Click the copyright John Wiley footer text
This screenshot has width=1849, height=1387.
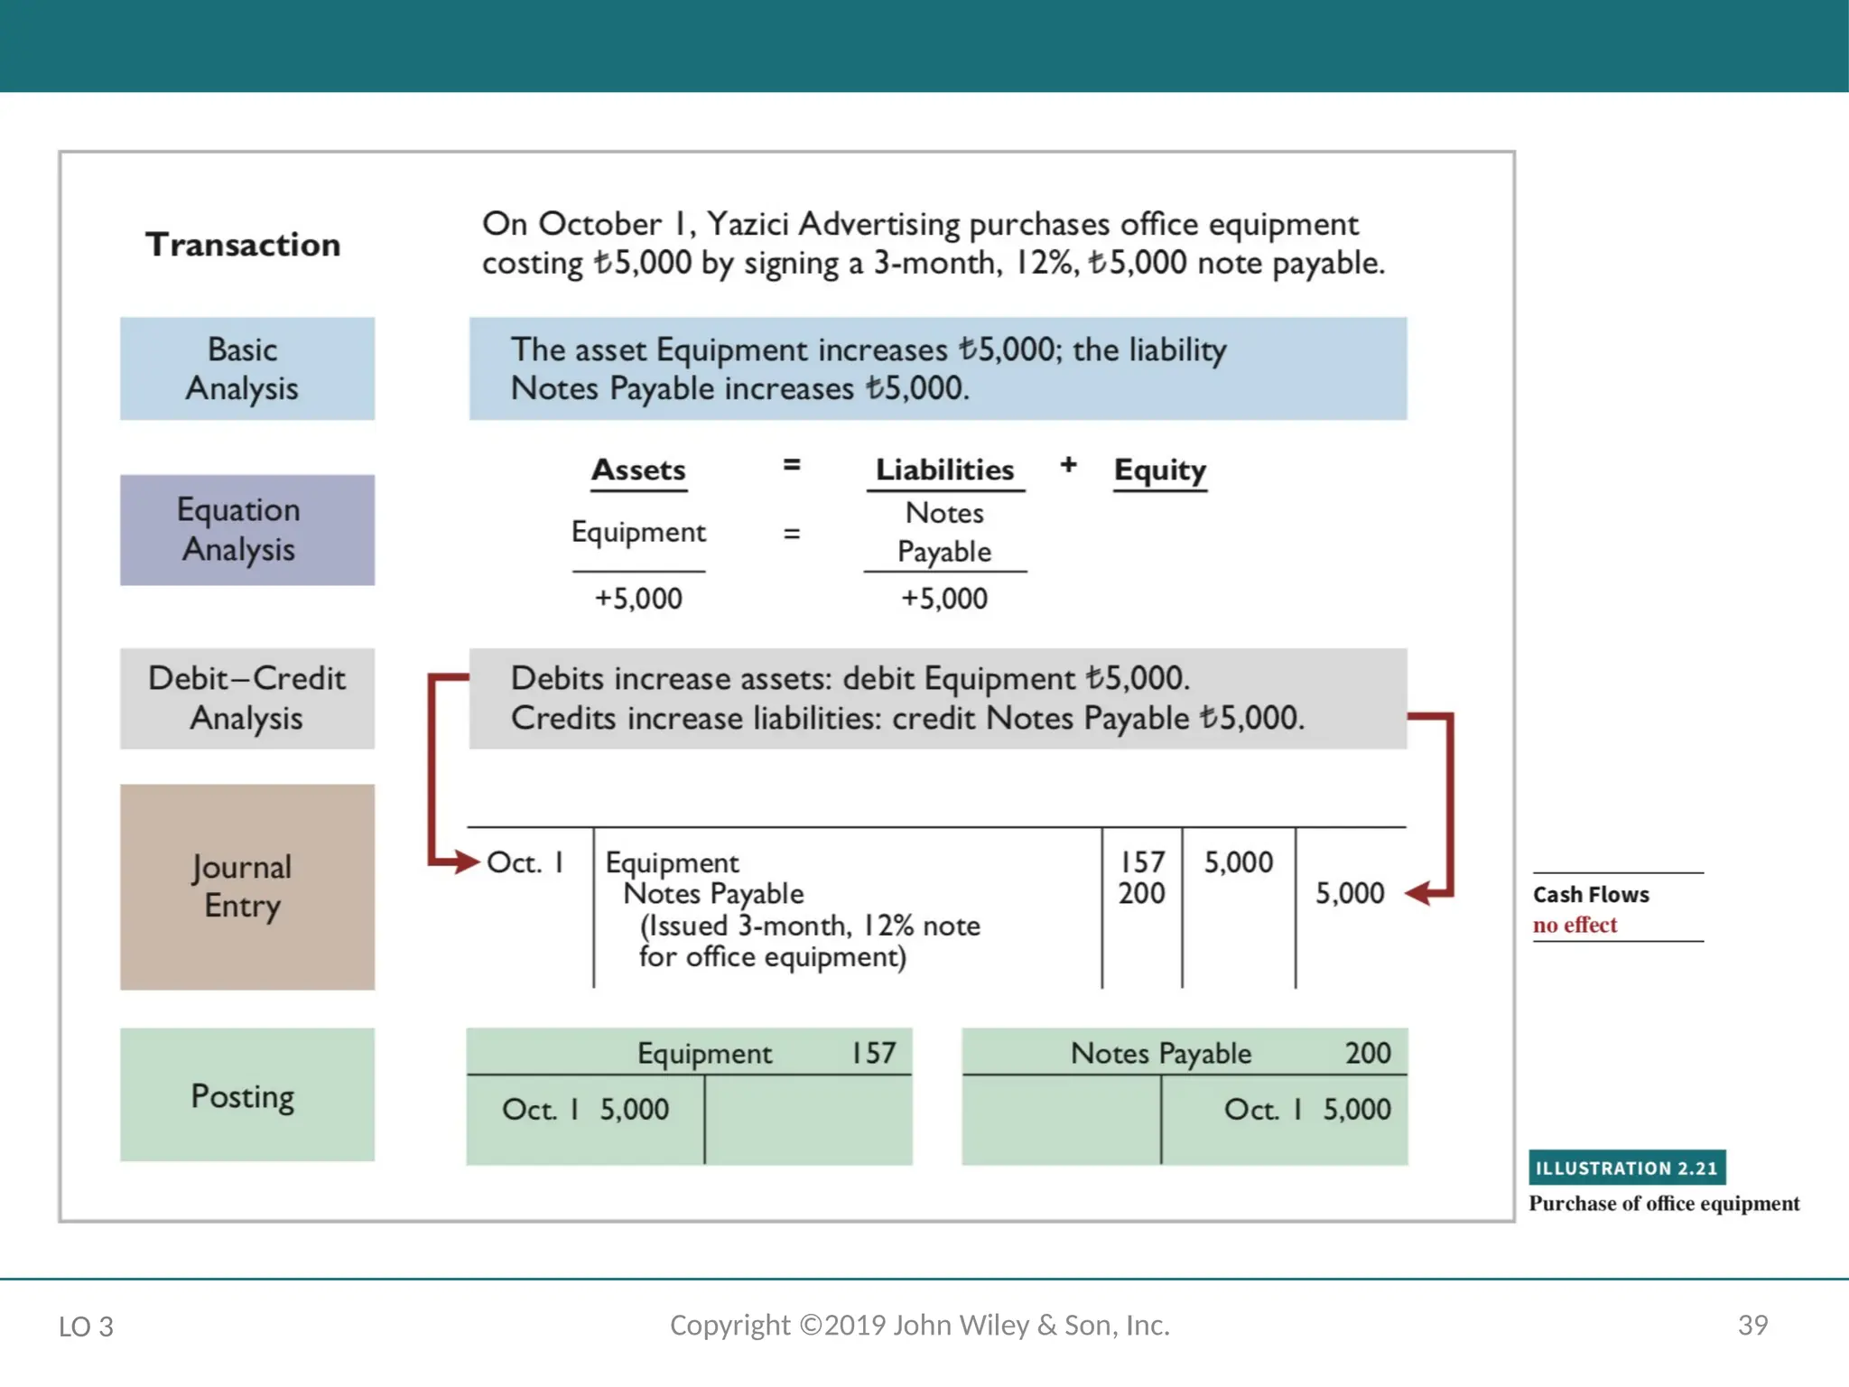click(x=919, y=1325)
